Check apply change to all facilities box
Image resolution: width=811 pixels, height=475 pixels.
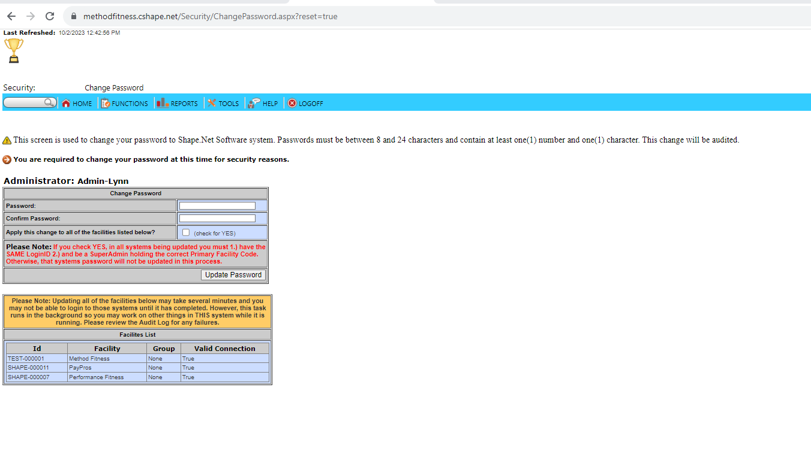point(186,232)
